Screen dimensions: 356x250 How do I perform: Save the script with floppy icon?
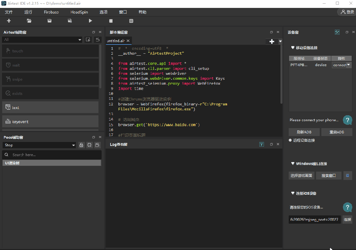(49, 21)
